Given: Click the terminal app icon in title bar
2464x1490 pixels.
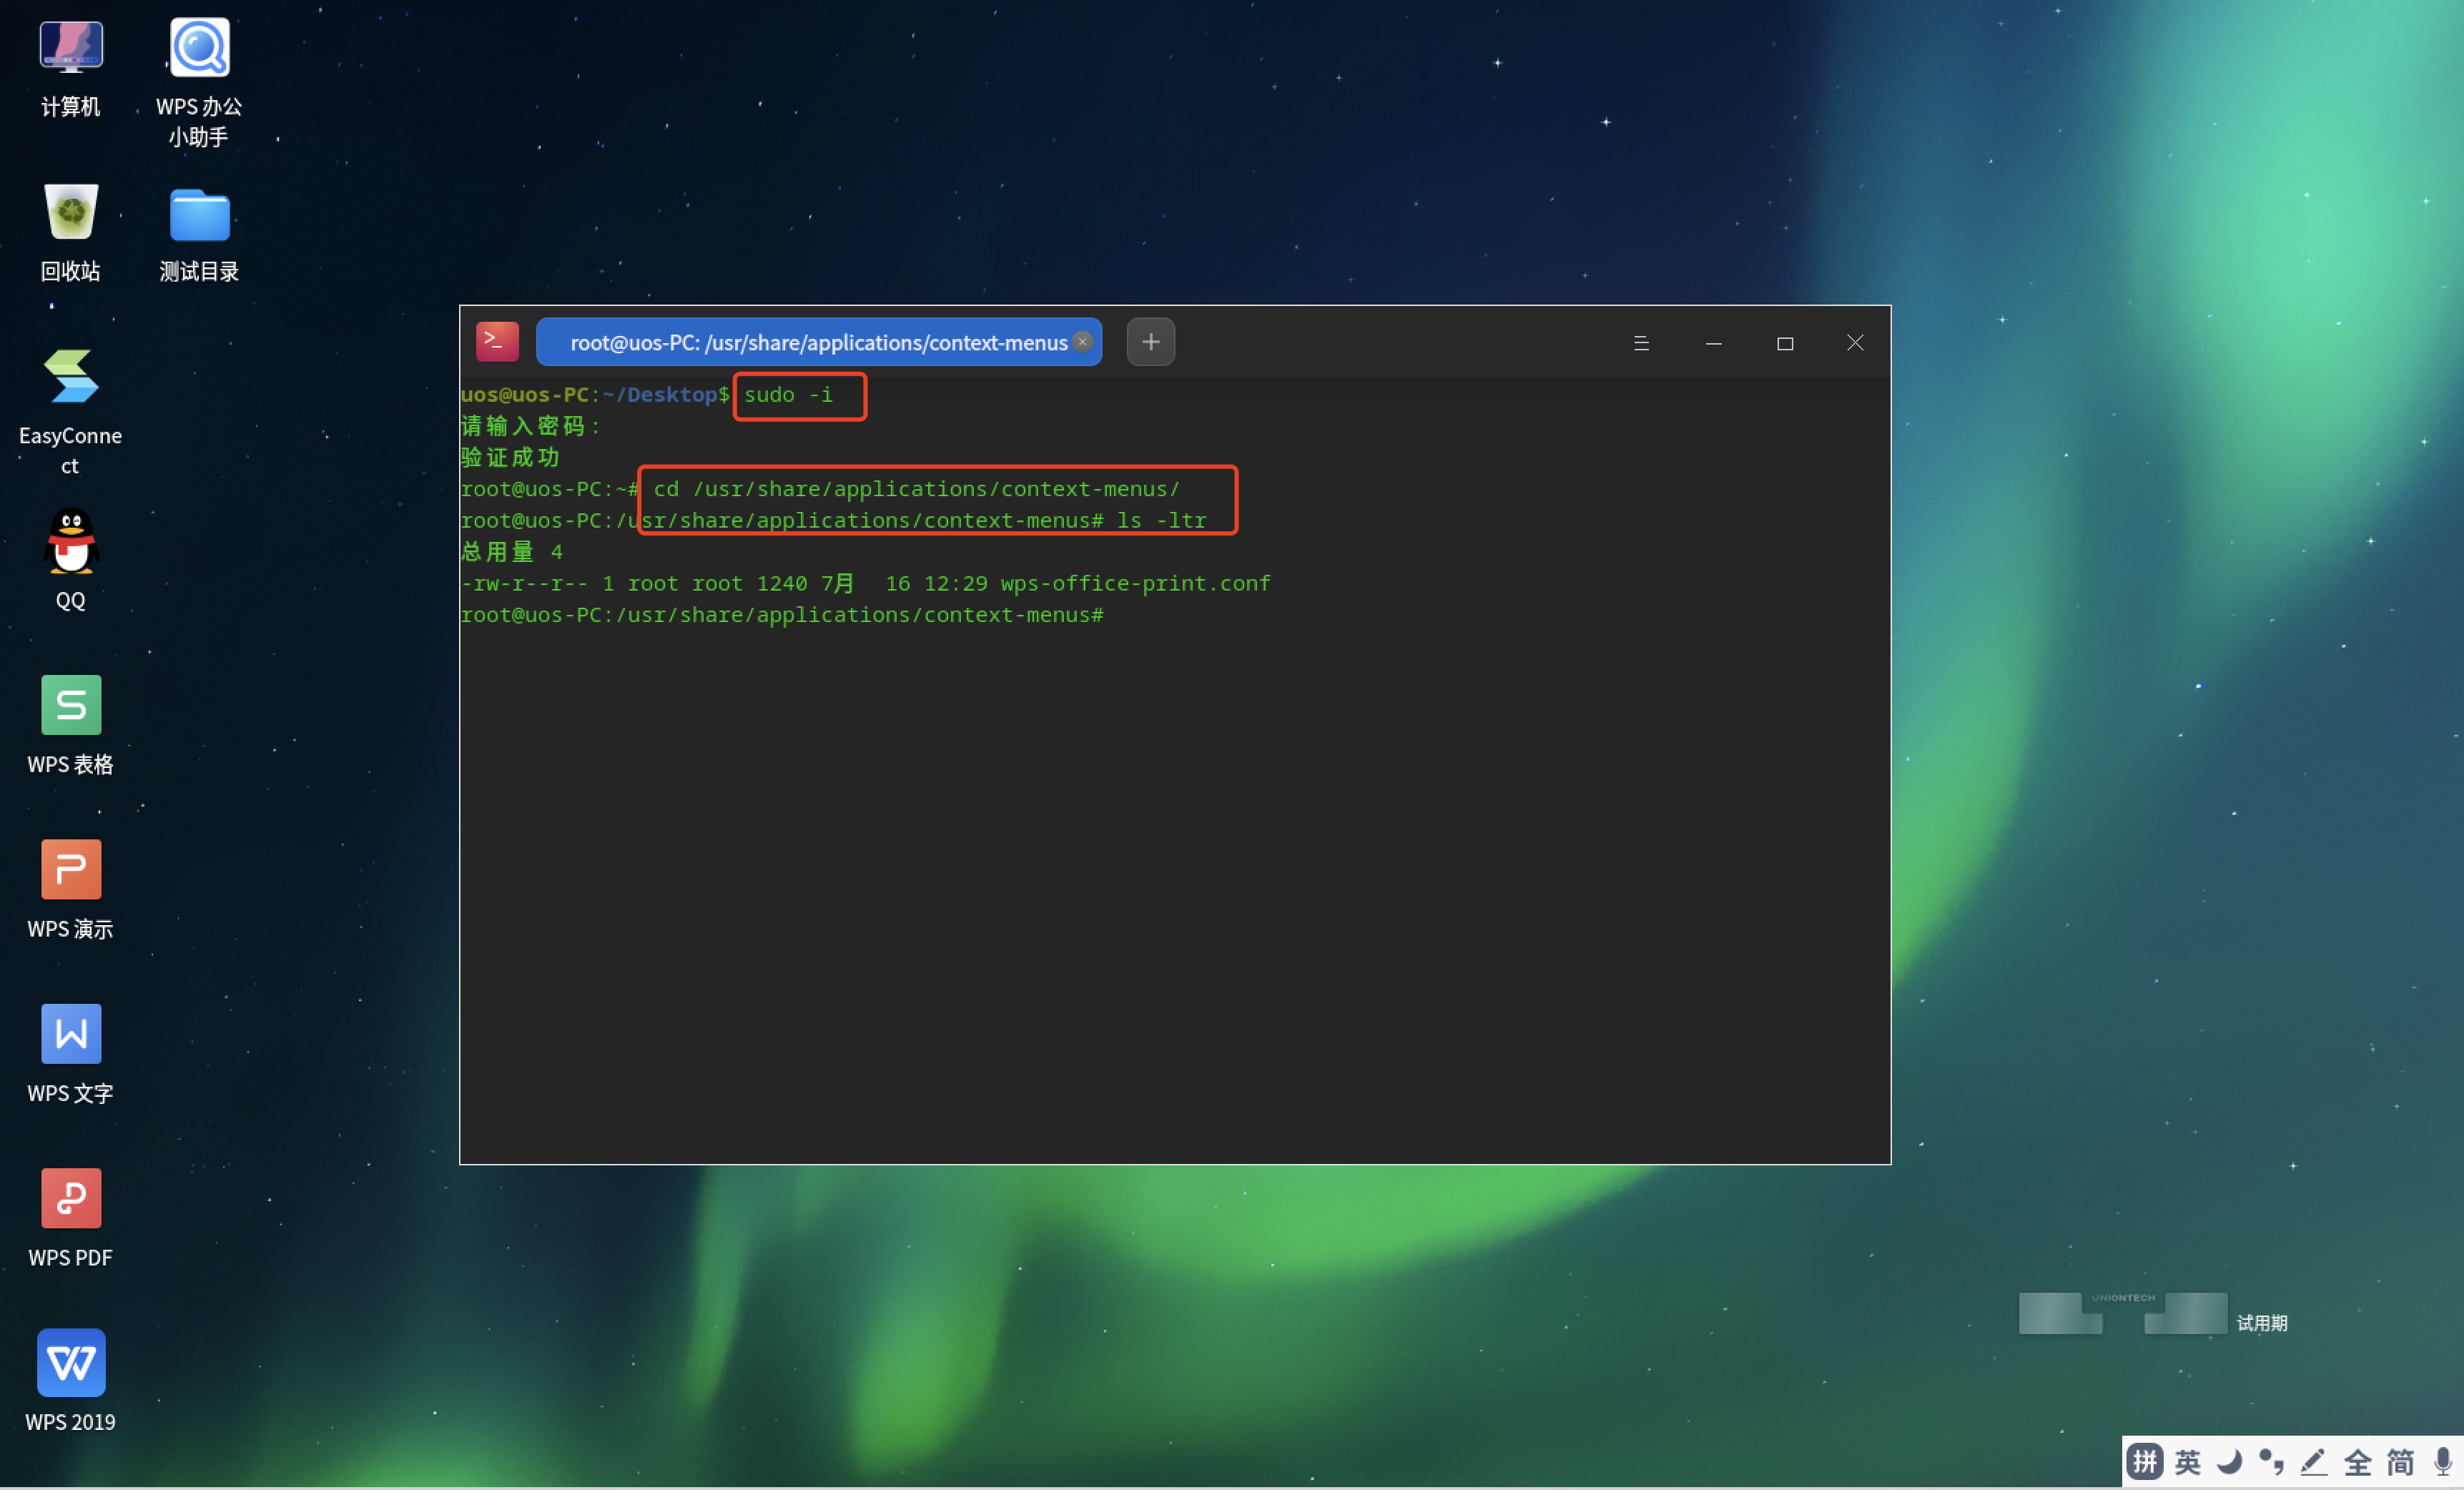Looking at the screenshot, I should [497, 342].
